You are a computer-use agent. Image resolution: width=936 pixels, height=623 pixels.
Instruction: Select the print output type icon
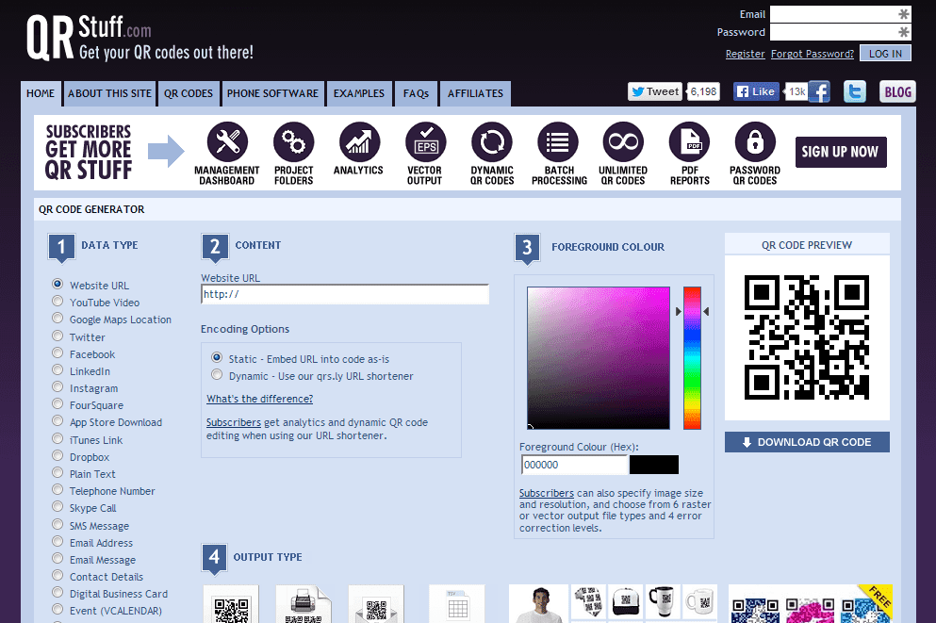(304, 605)
